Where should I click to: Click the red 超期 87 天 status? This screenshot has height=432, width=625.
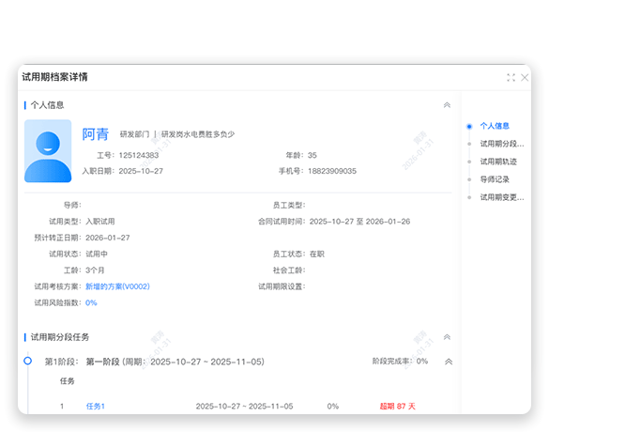397,407
